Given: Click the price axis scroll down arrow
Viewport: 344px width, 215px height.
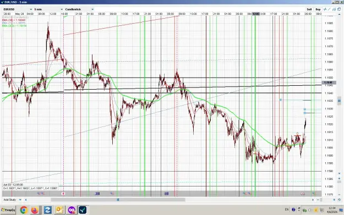Looking at the screenshot, I should click(x=339, y=174).
